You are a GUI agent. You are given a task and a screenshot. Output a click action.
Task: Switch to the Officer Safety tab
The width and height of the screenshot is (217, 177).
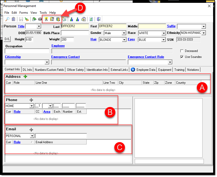pyautogui.click(x=75, y=70)
